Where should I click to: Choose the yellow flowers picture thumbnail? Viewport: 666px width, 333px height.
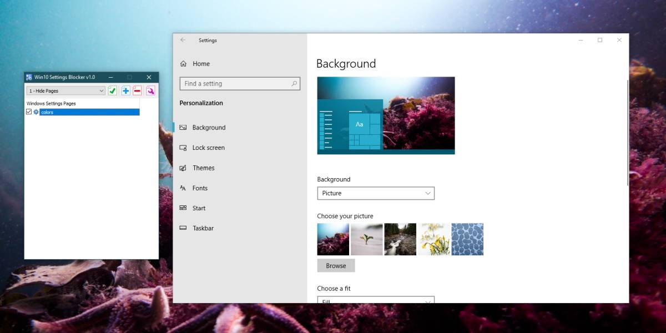(434, 239)
